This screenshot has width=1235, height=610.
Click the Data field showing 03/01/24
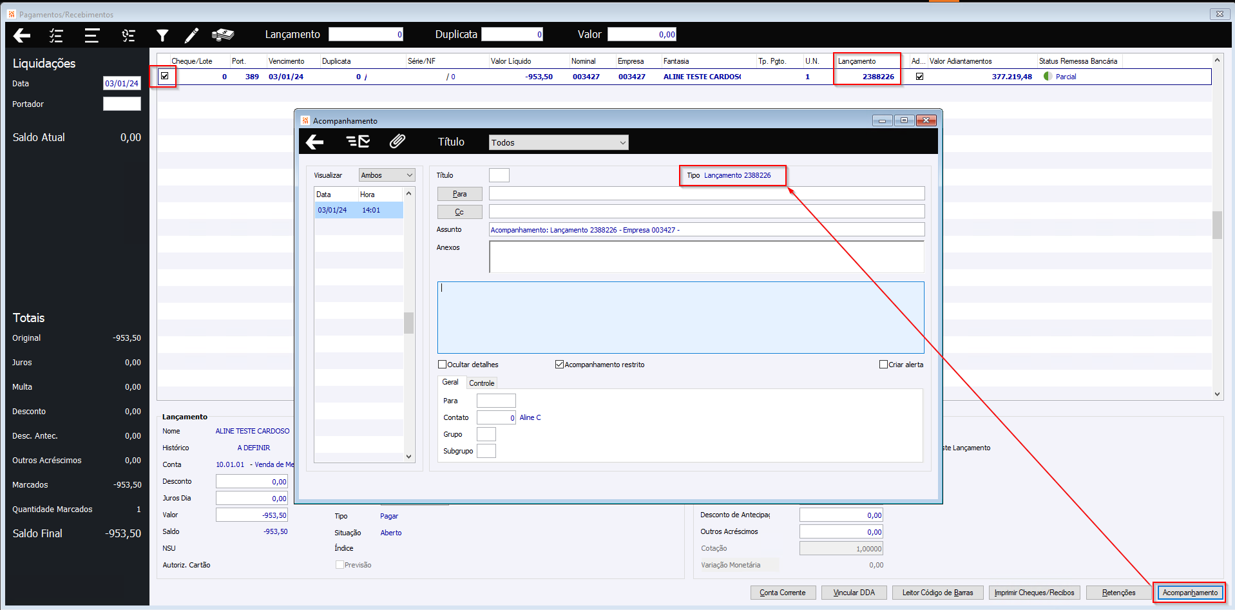[x=122, y=84]
